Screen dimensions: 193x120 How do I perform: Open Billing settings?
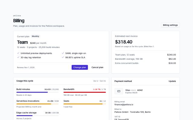(170, 25)
